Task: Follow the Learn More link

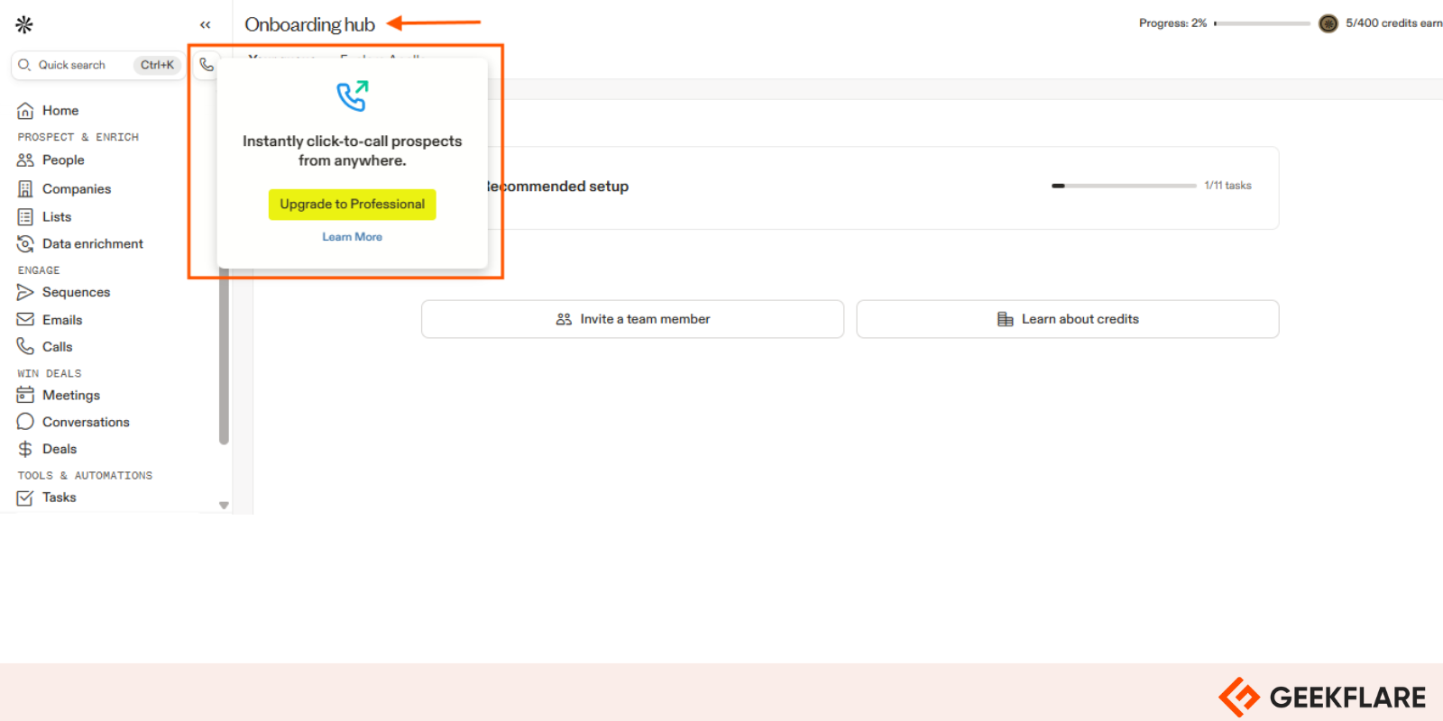Action: (x=352, y=237)
